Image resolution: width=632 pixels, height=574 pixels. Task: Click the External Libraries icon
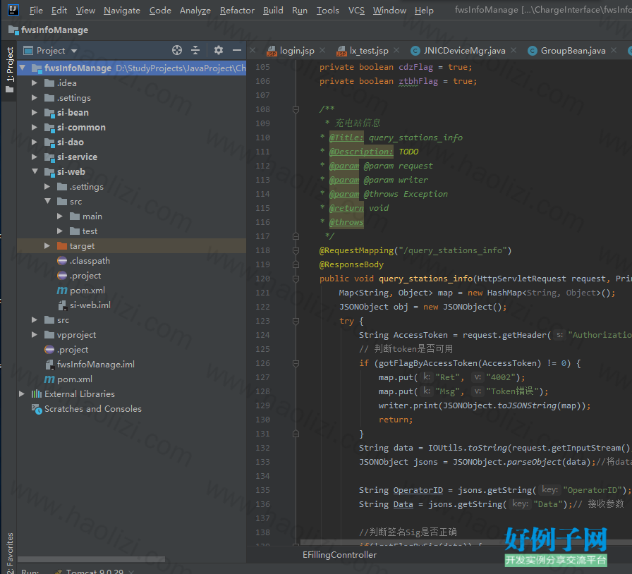click(37, 393)
